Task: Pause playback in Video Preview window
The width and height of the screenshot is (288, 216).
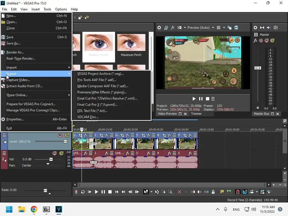Action: click(x=201, y=99)
